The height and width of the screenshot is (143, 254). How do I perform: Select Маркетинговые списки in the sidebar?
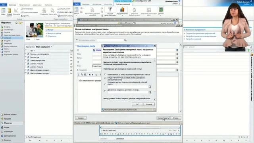12,35
